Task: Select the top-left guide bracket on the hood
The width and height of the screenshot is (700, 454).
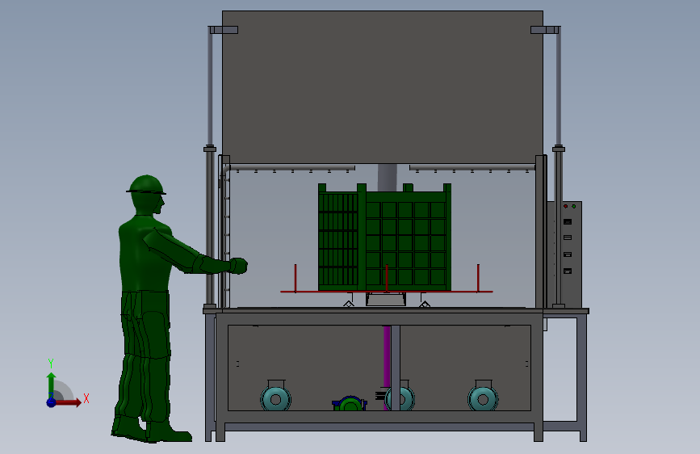Action: [x=223, y=30]
